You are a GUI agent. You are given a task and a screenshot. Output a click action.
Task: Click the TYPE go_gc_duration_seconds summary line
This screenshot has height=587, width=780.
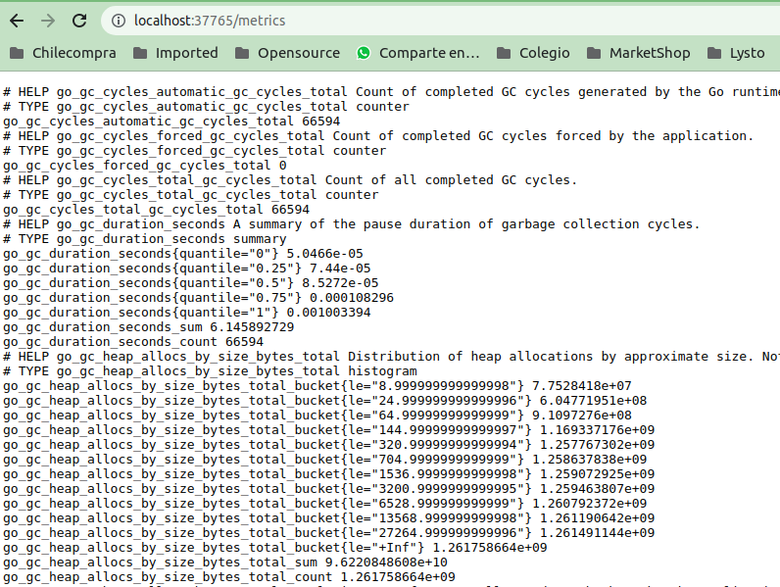[145, 239]
